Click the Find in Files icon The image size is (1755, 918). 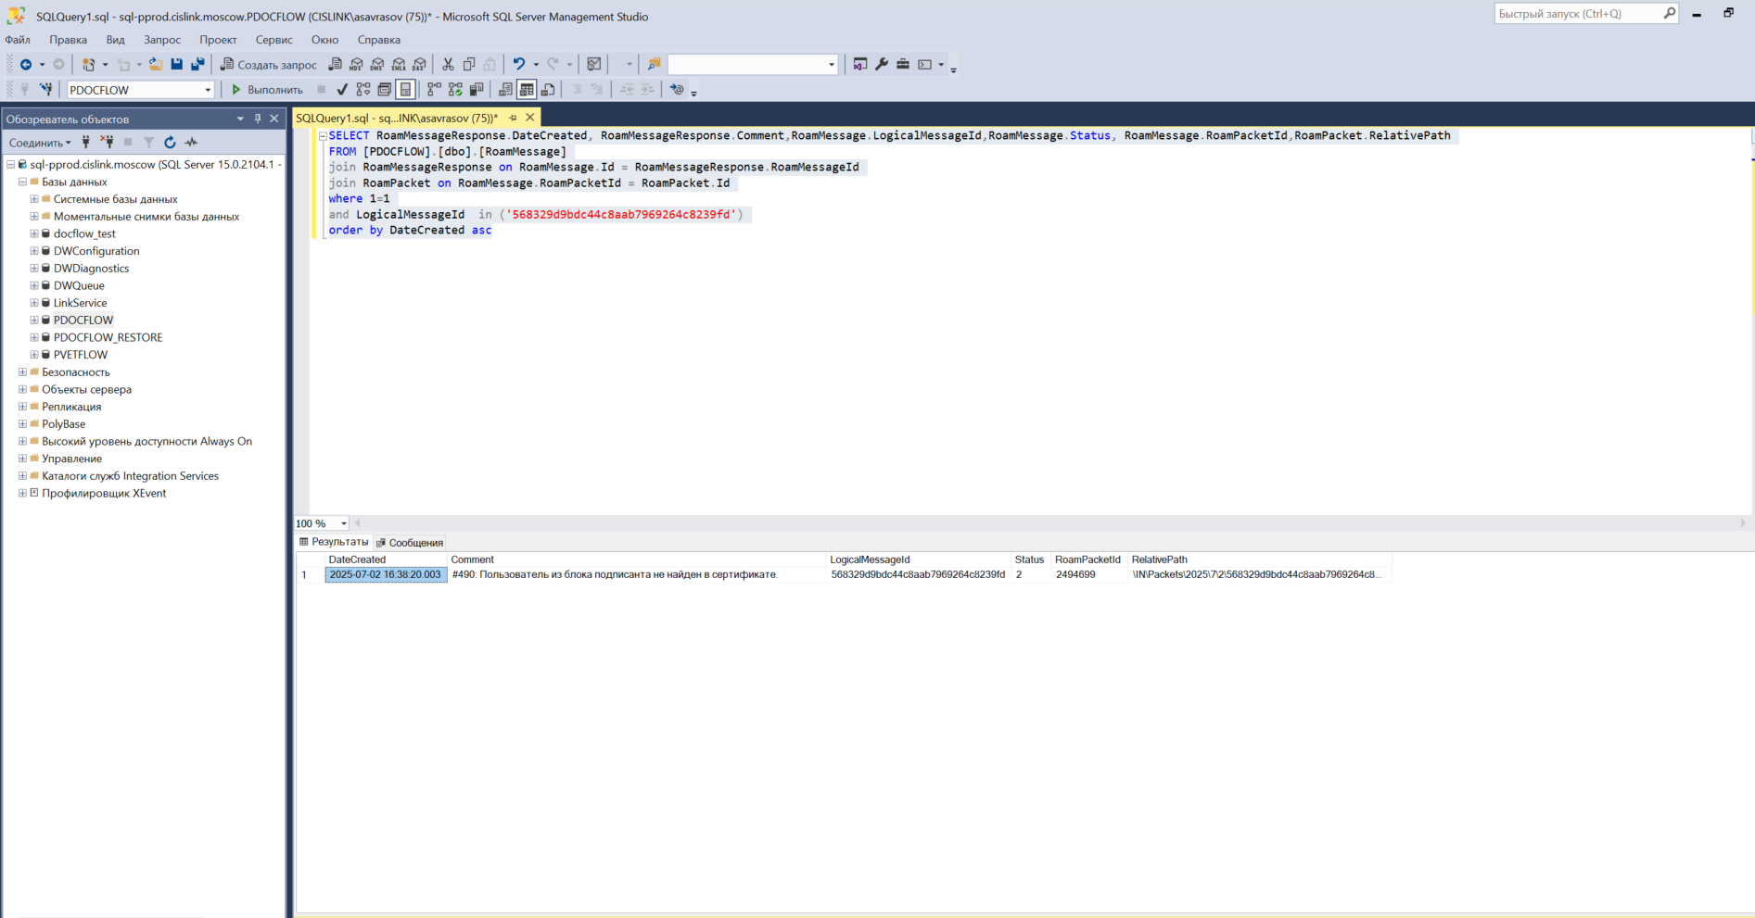tap(654, 64)
